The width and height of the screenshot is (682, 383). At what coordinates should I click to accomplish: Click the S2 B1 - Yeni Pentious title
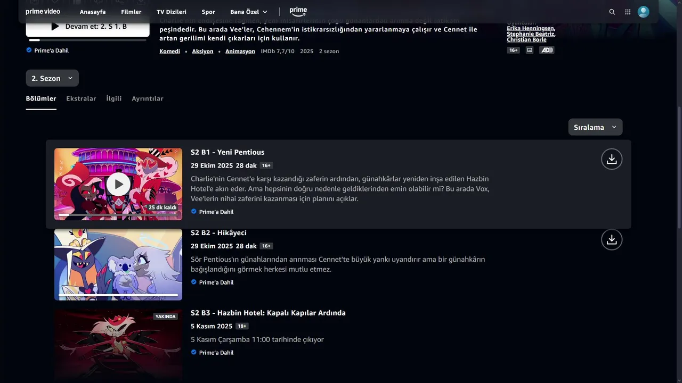coord(228,152)
